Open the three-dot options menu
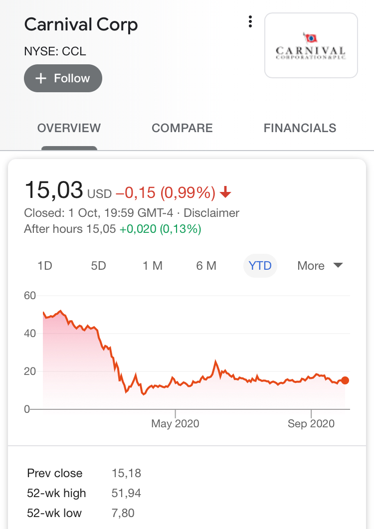This screenshot has width=374, height=529. pyautogui.click(x=250, y=21)
